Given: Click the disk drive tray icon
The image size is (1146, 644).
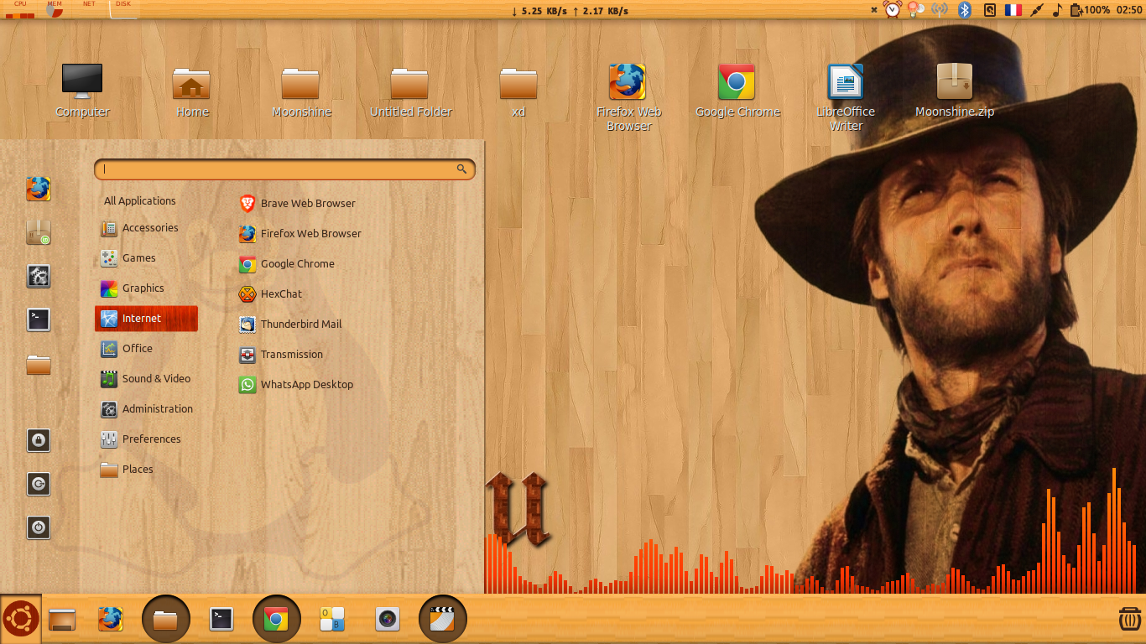Looking at the screenshot, I should (990, 10).
